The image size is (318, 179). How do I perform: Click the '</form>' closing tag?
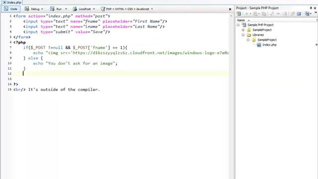(22, 37)
